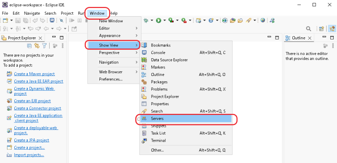
Task: Click the Suspend toolbar icon
Action: (80, 21)
